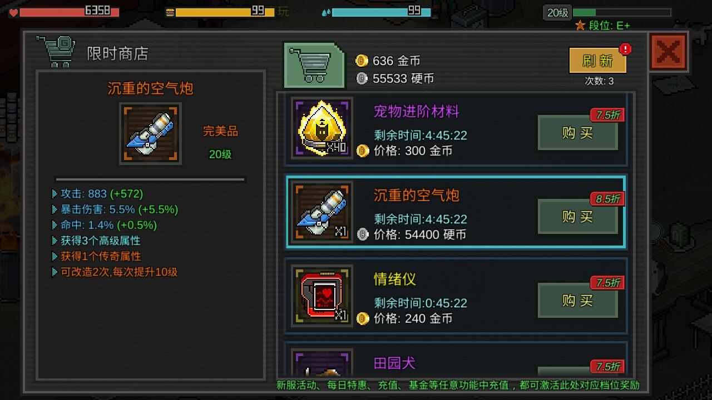Expand the 攻击 883 attribute arrow
The image size is (712, 400).
coord(55,194)
